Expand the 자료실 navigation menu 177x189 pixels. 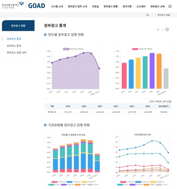pos(95,6)
